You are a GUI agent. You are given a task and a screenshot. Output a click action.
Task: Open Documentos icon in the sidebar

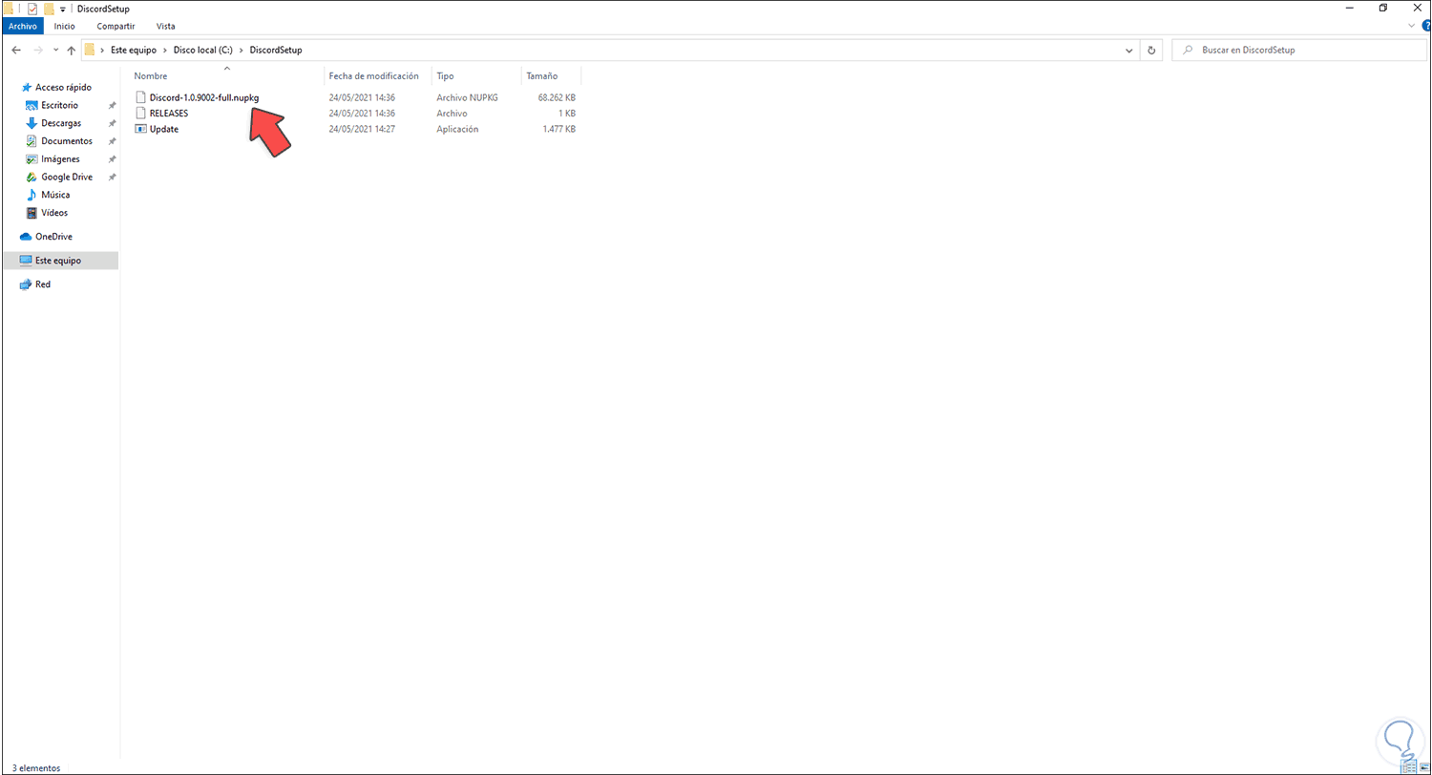coord(32,141)
